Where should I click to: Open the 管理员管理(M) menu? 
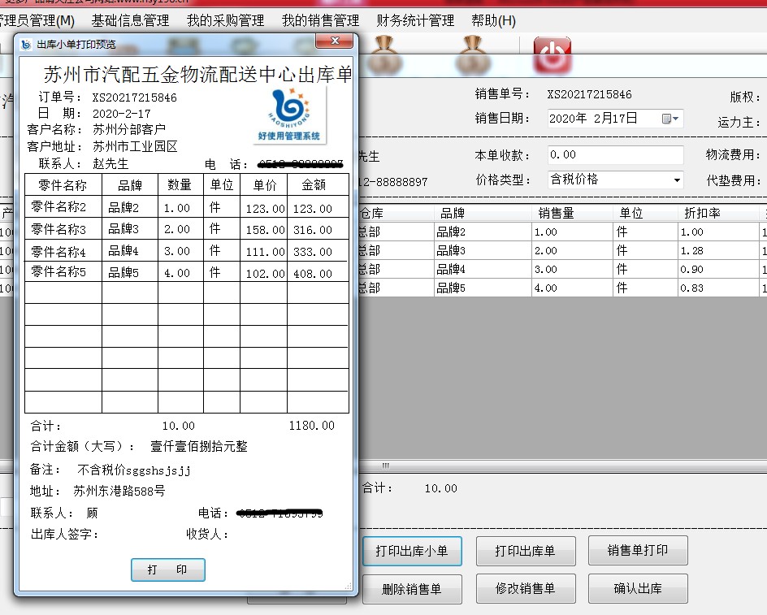point(37,20)
